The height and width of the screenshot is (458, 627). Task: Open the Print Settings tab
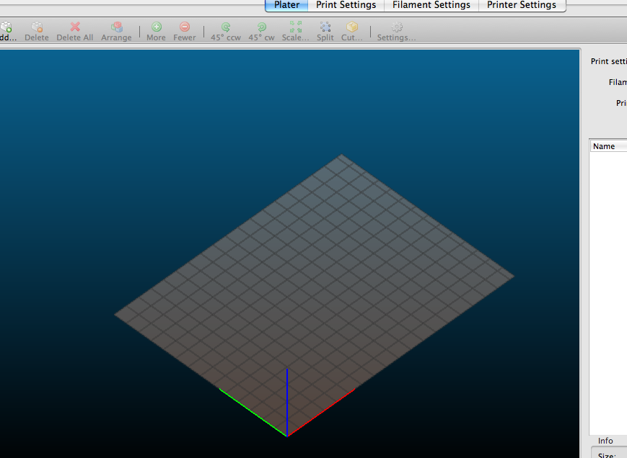pyautogui.click(x=346, y=5)
